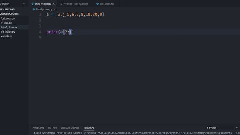Viewport: 240px width, 135px height.
Task: Click line number 4 in gutter
Action: (x=40, y=32)
